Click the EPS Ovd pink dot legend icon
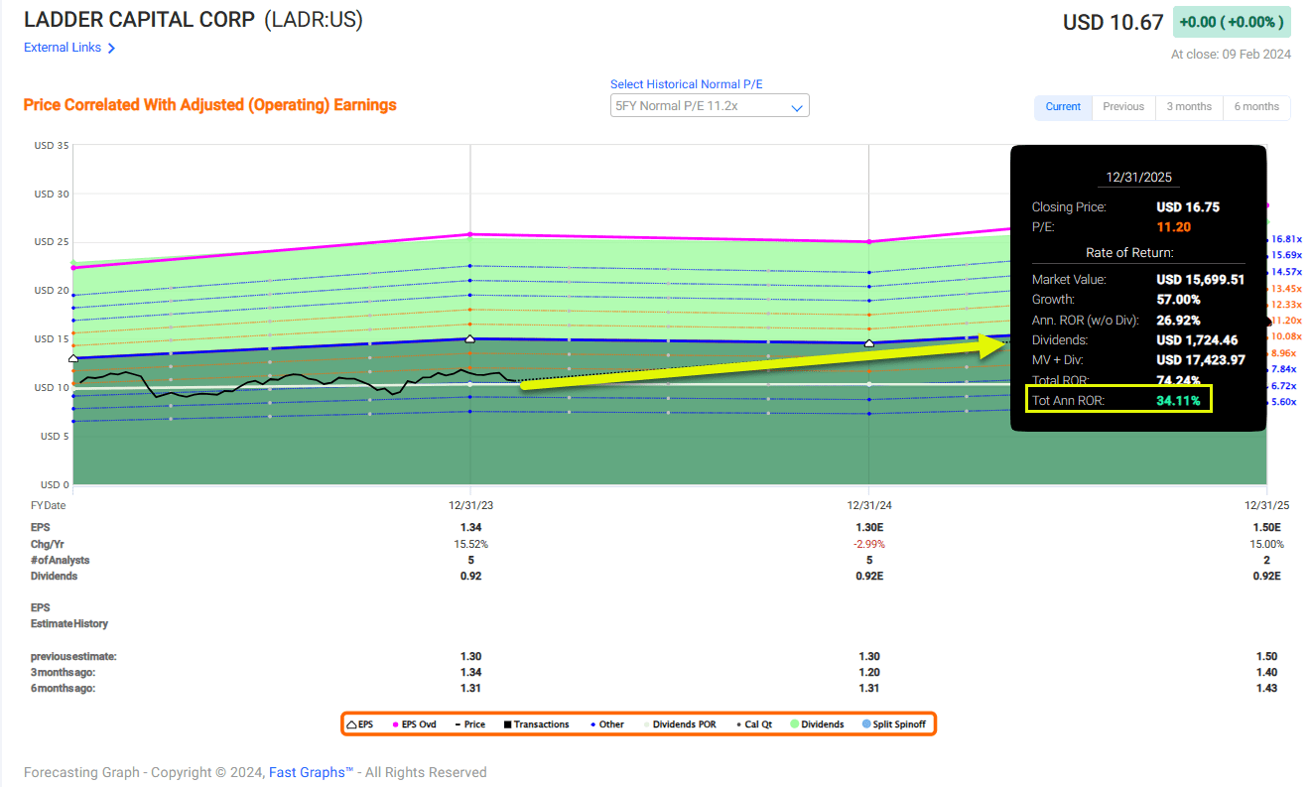Image resolution: width=1312 pixels, height=787 pixels. (x=395, y=723)
